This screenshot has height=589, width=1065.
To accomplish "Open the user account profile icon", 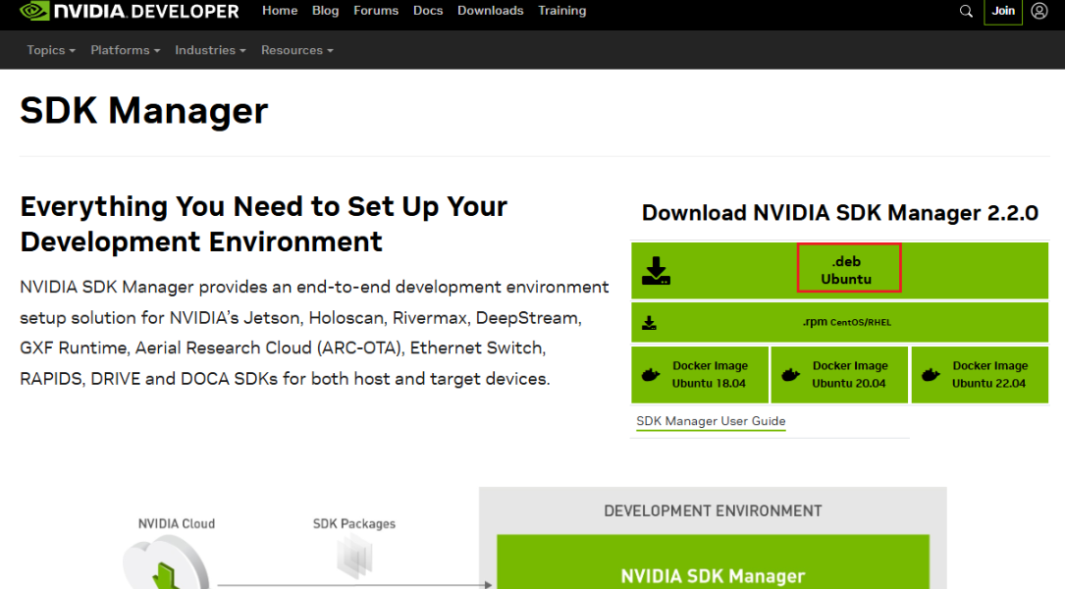I will (x=1039, y=11).
